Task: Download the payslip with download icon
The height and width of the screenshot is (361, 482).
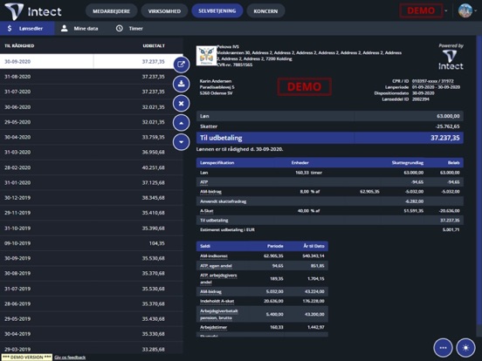Action: click(x=181, y=84)
